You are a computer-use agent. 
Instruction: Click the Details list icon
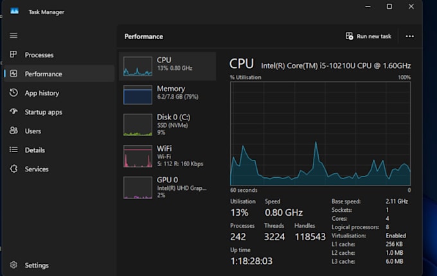coord(13,150)
